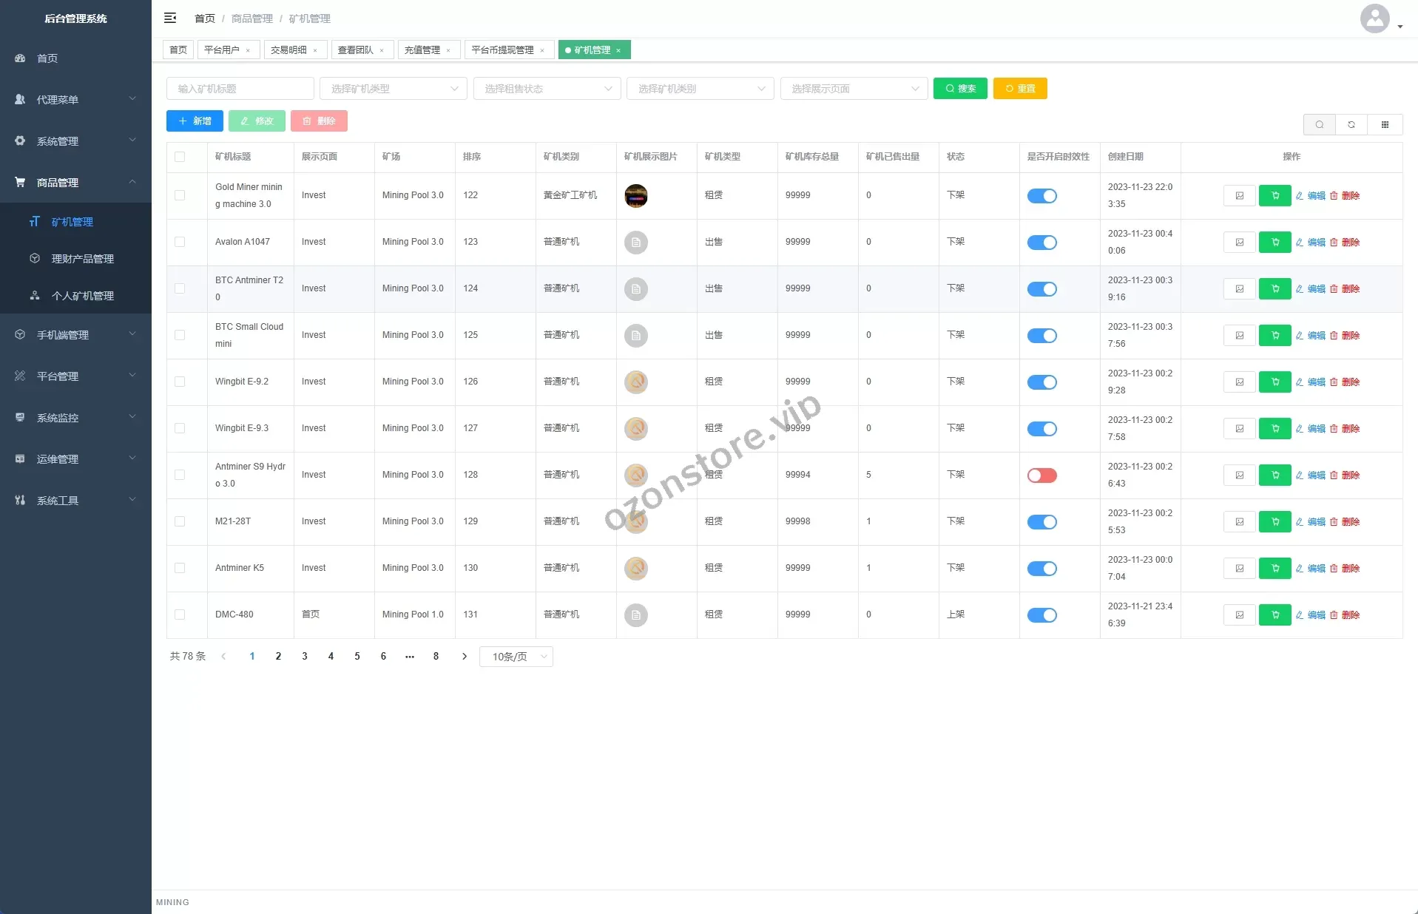This screenshot has height=914, width=1418.
Task: Toggle search bar with magnifier icon above table
Action: [1319, 125]
